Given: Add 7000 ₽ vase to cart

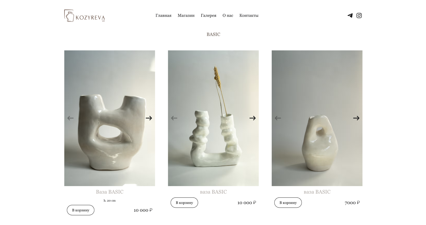Looking at the screenshot, I should [x=288, y=203].
